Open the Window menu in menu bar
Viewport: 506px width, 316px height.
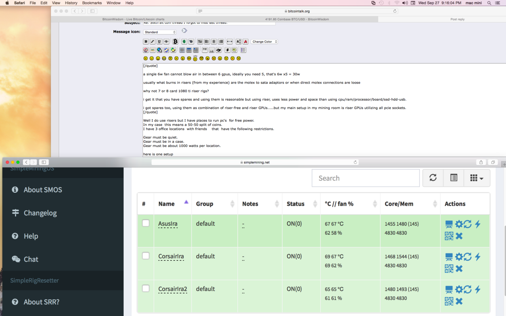pos(113,3)
